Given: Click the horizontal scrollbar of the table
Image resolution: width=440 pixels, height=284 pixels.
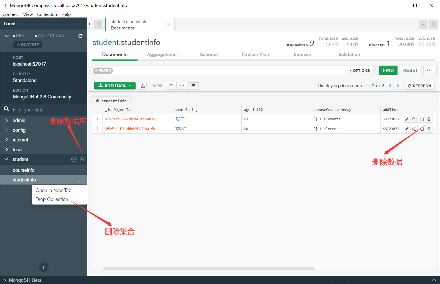Looking at the screenshot, I should [x=209, y=269].
